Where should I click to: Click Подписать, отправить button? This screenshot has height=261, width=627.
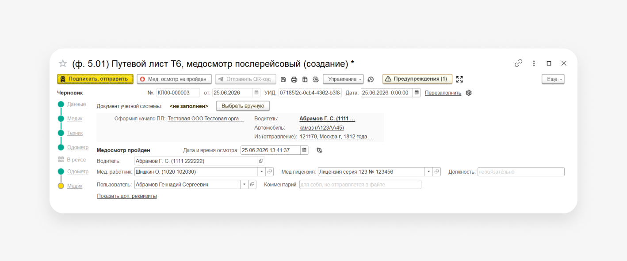point(95,79)
